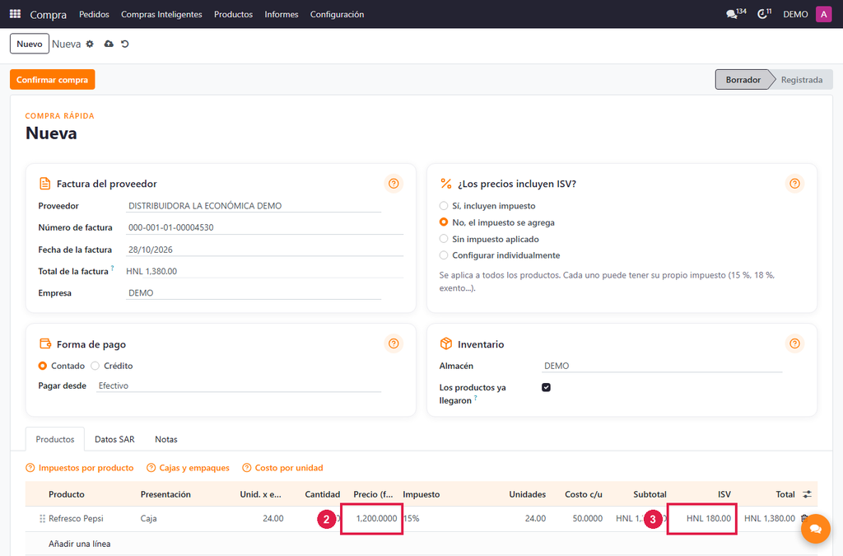Switch to Datos SAR tab

[114, 439]
